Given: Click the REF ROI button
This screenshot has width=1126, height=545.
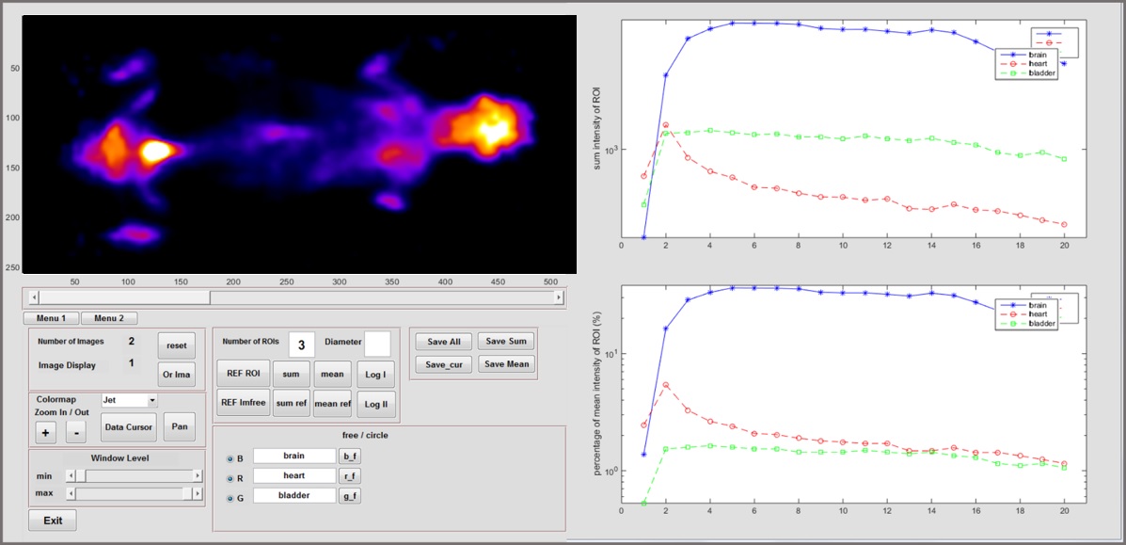Looking at the screenshot, I should [x=244, y=374].
